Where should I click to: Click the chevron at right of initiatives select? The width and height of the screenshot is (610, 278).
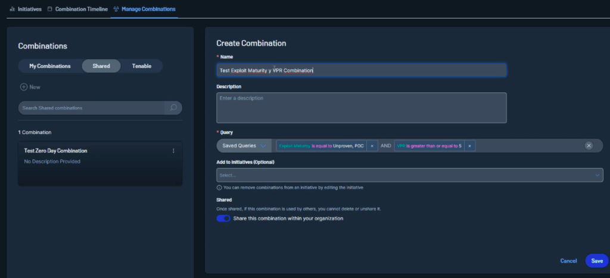(x=597, y=175)
